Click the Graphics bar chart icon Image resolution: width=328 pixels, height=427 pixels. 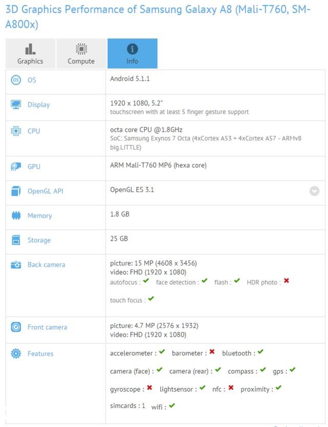pos(30,49)
